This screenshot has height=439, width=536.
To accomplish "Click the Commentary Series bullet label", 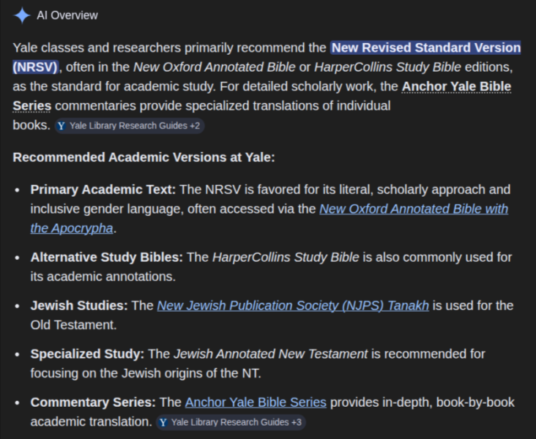I will (x=93, y=402).
